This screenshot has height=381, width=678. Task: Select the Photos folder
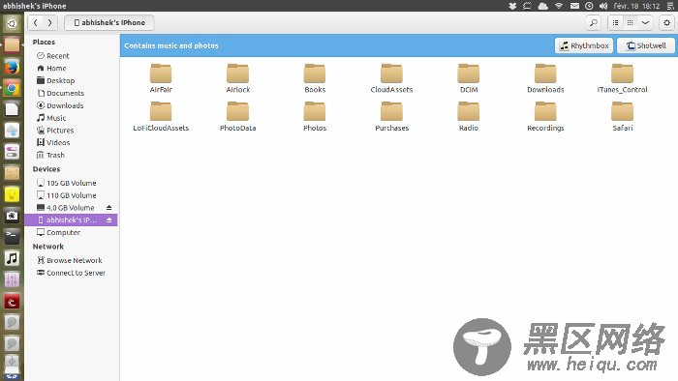tap(315, 116)
